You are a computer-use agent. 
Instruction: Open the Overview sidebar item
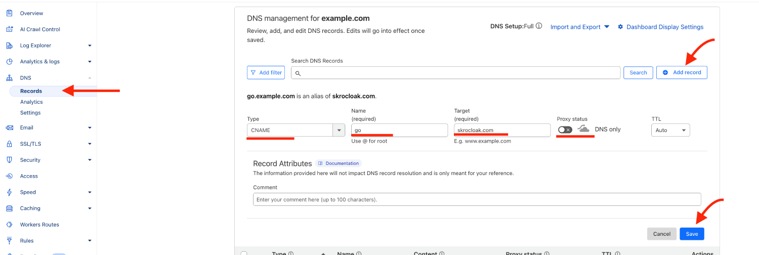(31, 13)
